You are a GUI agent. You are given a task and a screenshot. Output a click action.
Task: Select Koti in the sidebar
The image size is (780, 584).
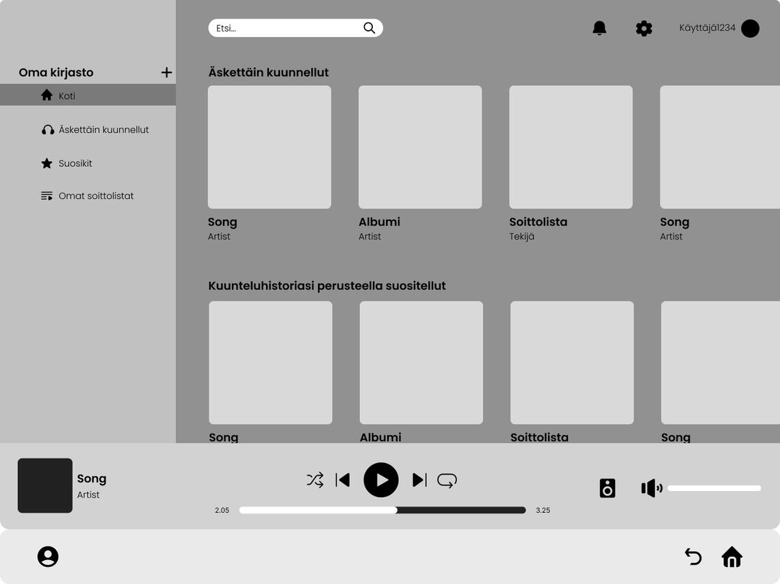tap(88, 95)
